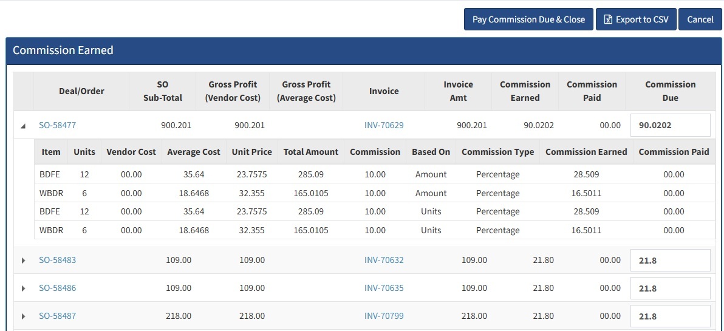Click Export to CSV button

click(x=636, y=19)
